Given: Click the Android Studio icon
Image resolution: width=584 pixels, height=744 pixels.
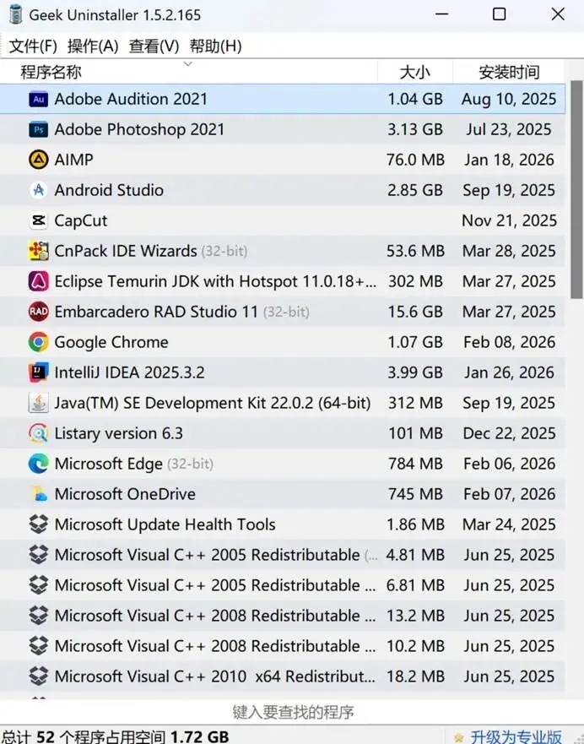Looking at the screenshot, I should coord(38,190).
